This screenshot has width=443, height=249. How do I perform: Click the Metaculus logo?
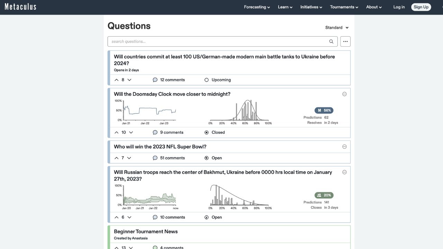pyautogui.click(x=20, y=7)
